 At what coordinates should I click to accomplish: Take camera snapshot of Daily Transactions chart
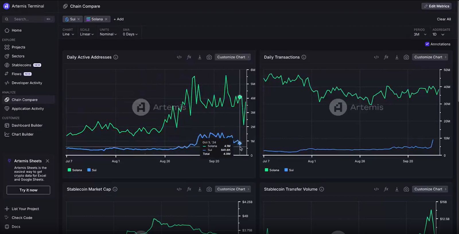coord(406,57)
